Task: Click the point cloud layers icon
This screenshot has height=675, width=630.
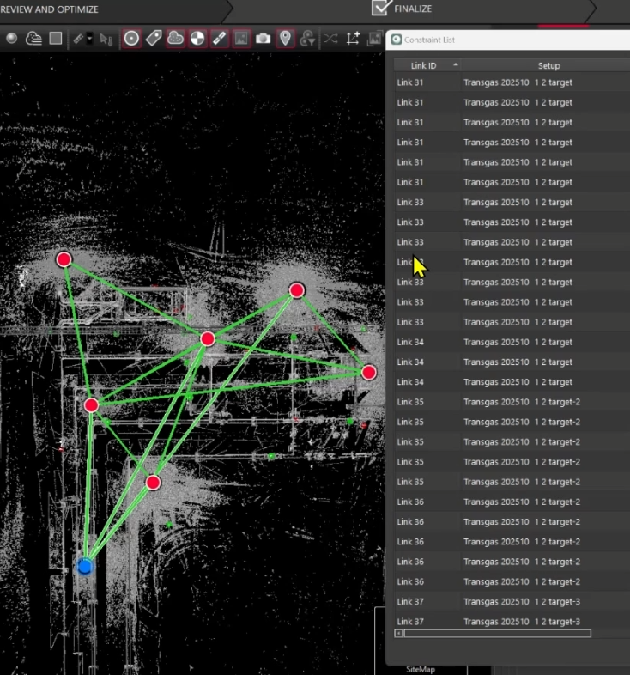Action: (33, 39)
